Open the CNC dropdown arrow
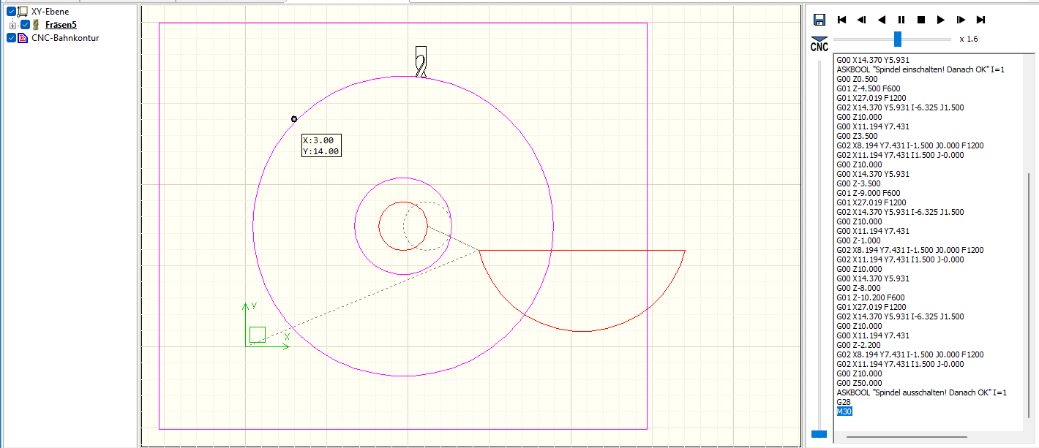The image size is (1039, 448). [x=819, y=39]
